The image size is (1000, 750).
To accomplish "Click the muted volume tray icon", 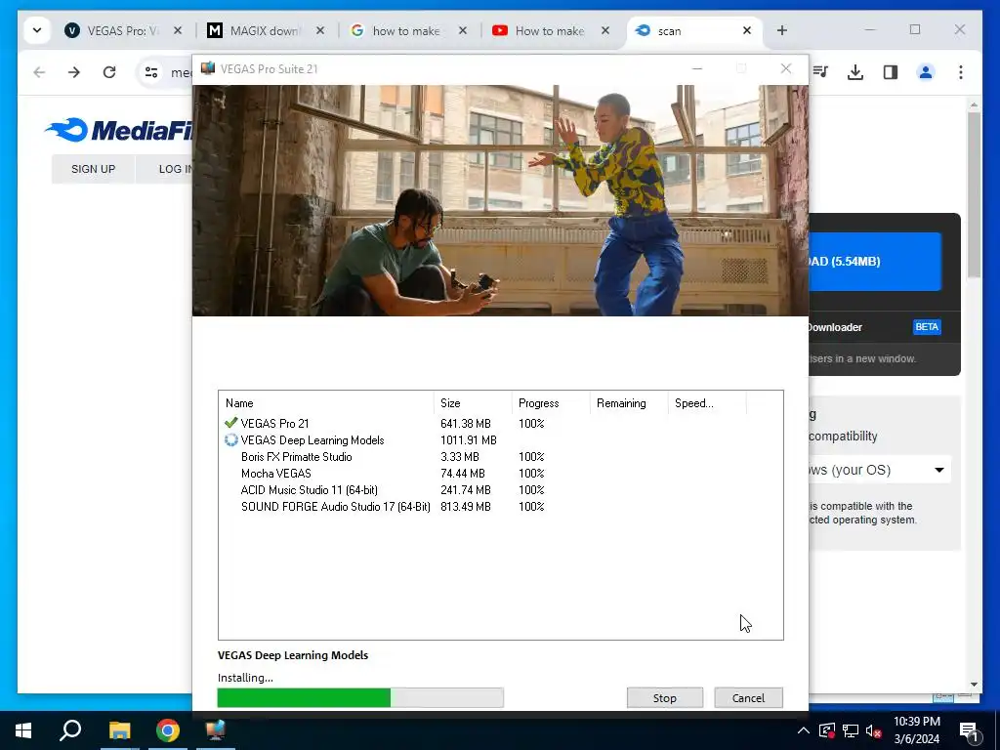I will point(874,730).
